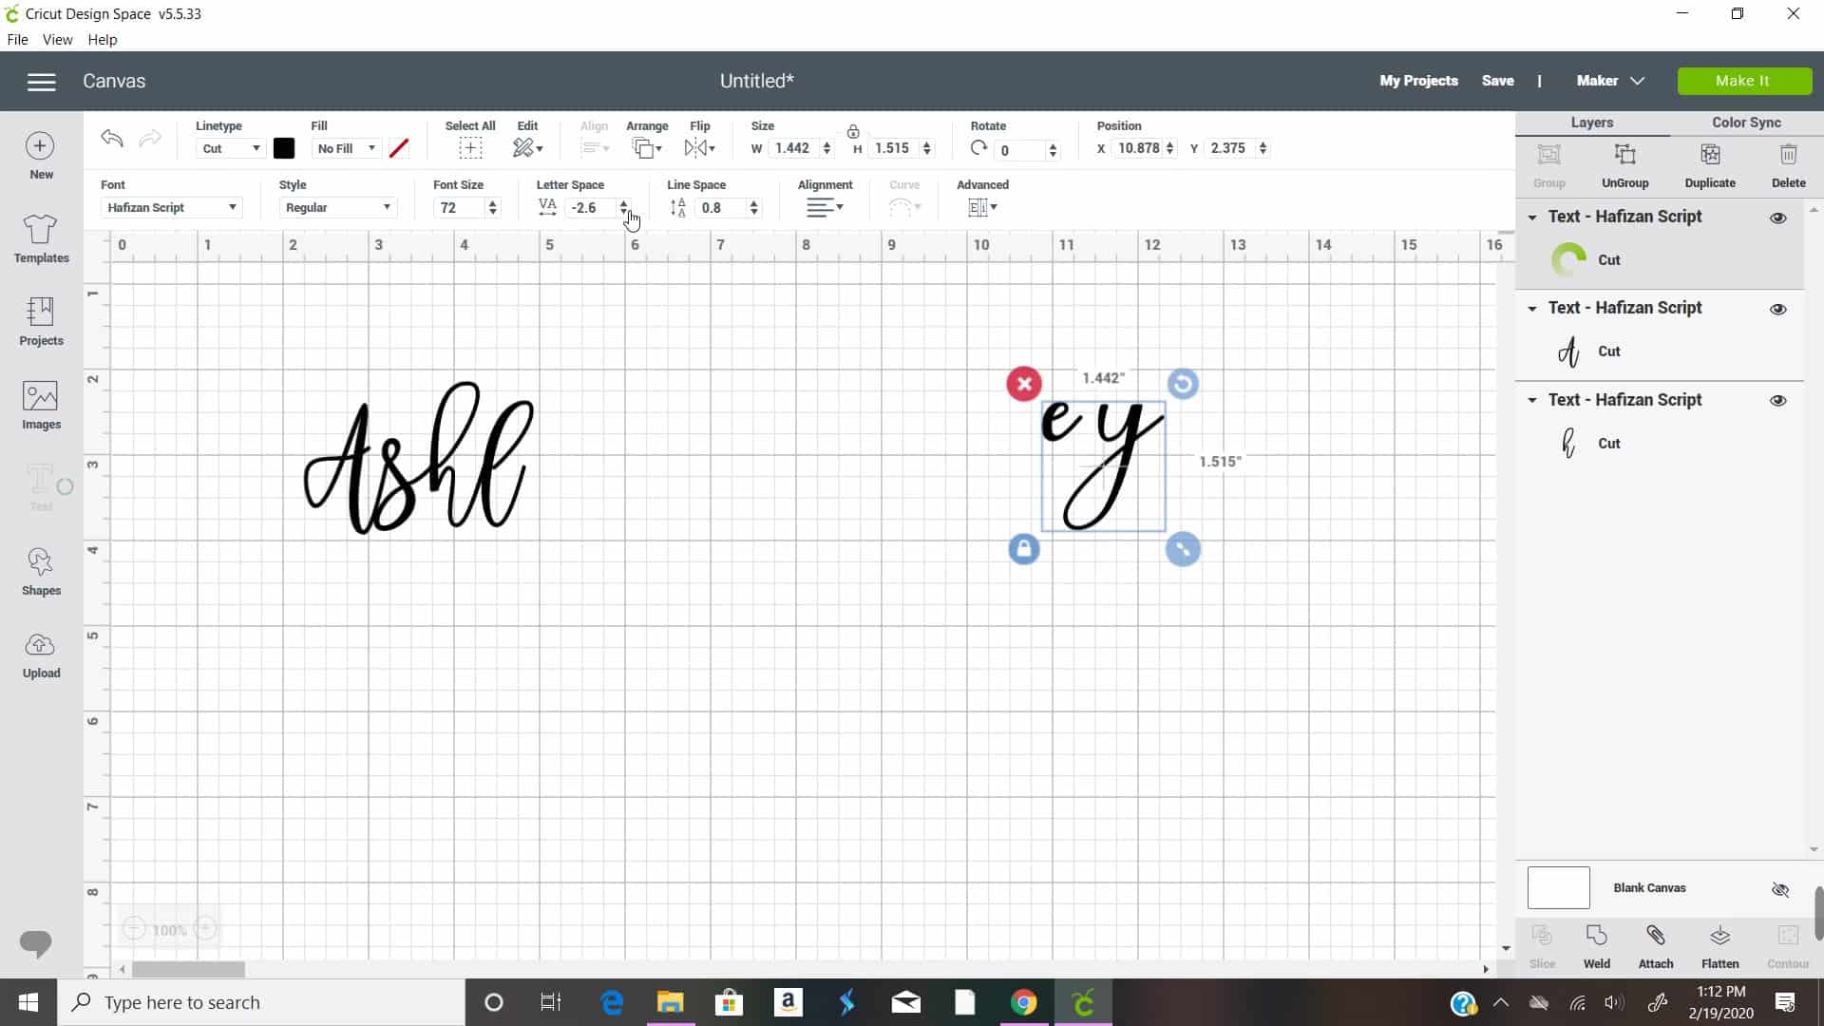Viewport: 1824px width, 1026px height.
Task: Toggle the size aspect ratio lock
Action: (x=853, y=131)
